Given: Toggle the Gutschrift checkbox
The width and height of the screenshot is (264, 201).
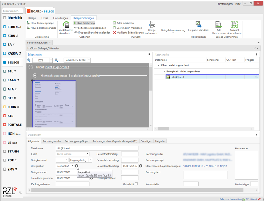Looking at the screenshot, I should 136,184.
